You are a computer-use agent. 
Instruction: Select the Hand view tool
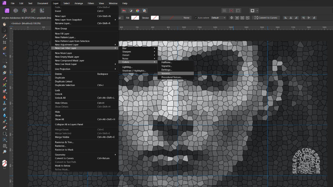click(4, 24)
